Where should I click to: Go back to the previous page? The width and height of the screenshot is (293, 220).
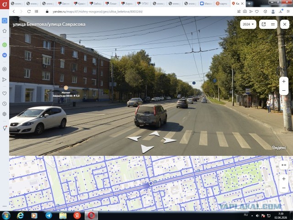tap(14, 11)
